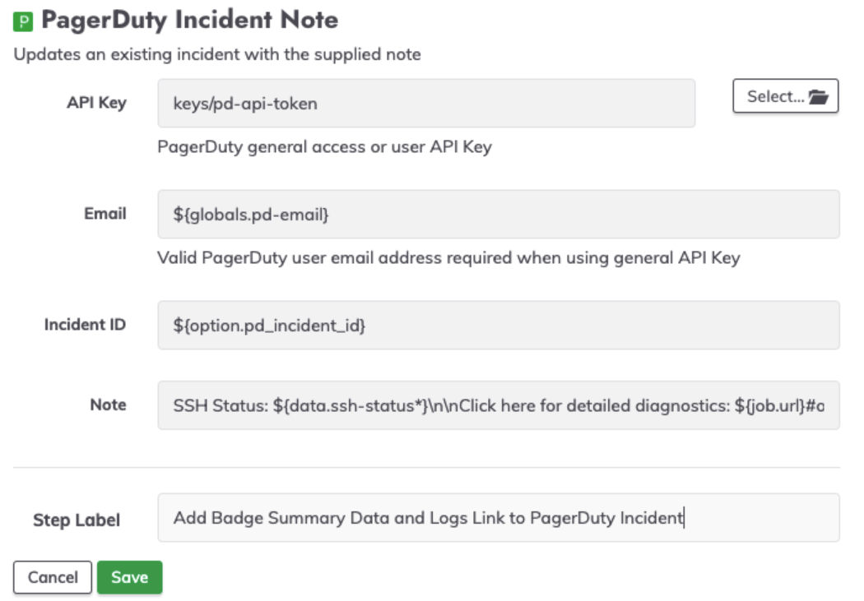Click the API Key input field
Image resolution: width=864 pixels, height=601 pixels.
(426, 104)
